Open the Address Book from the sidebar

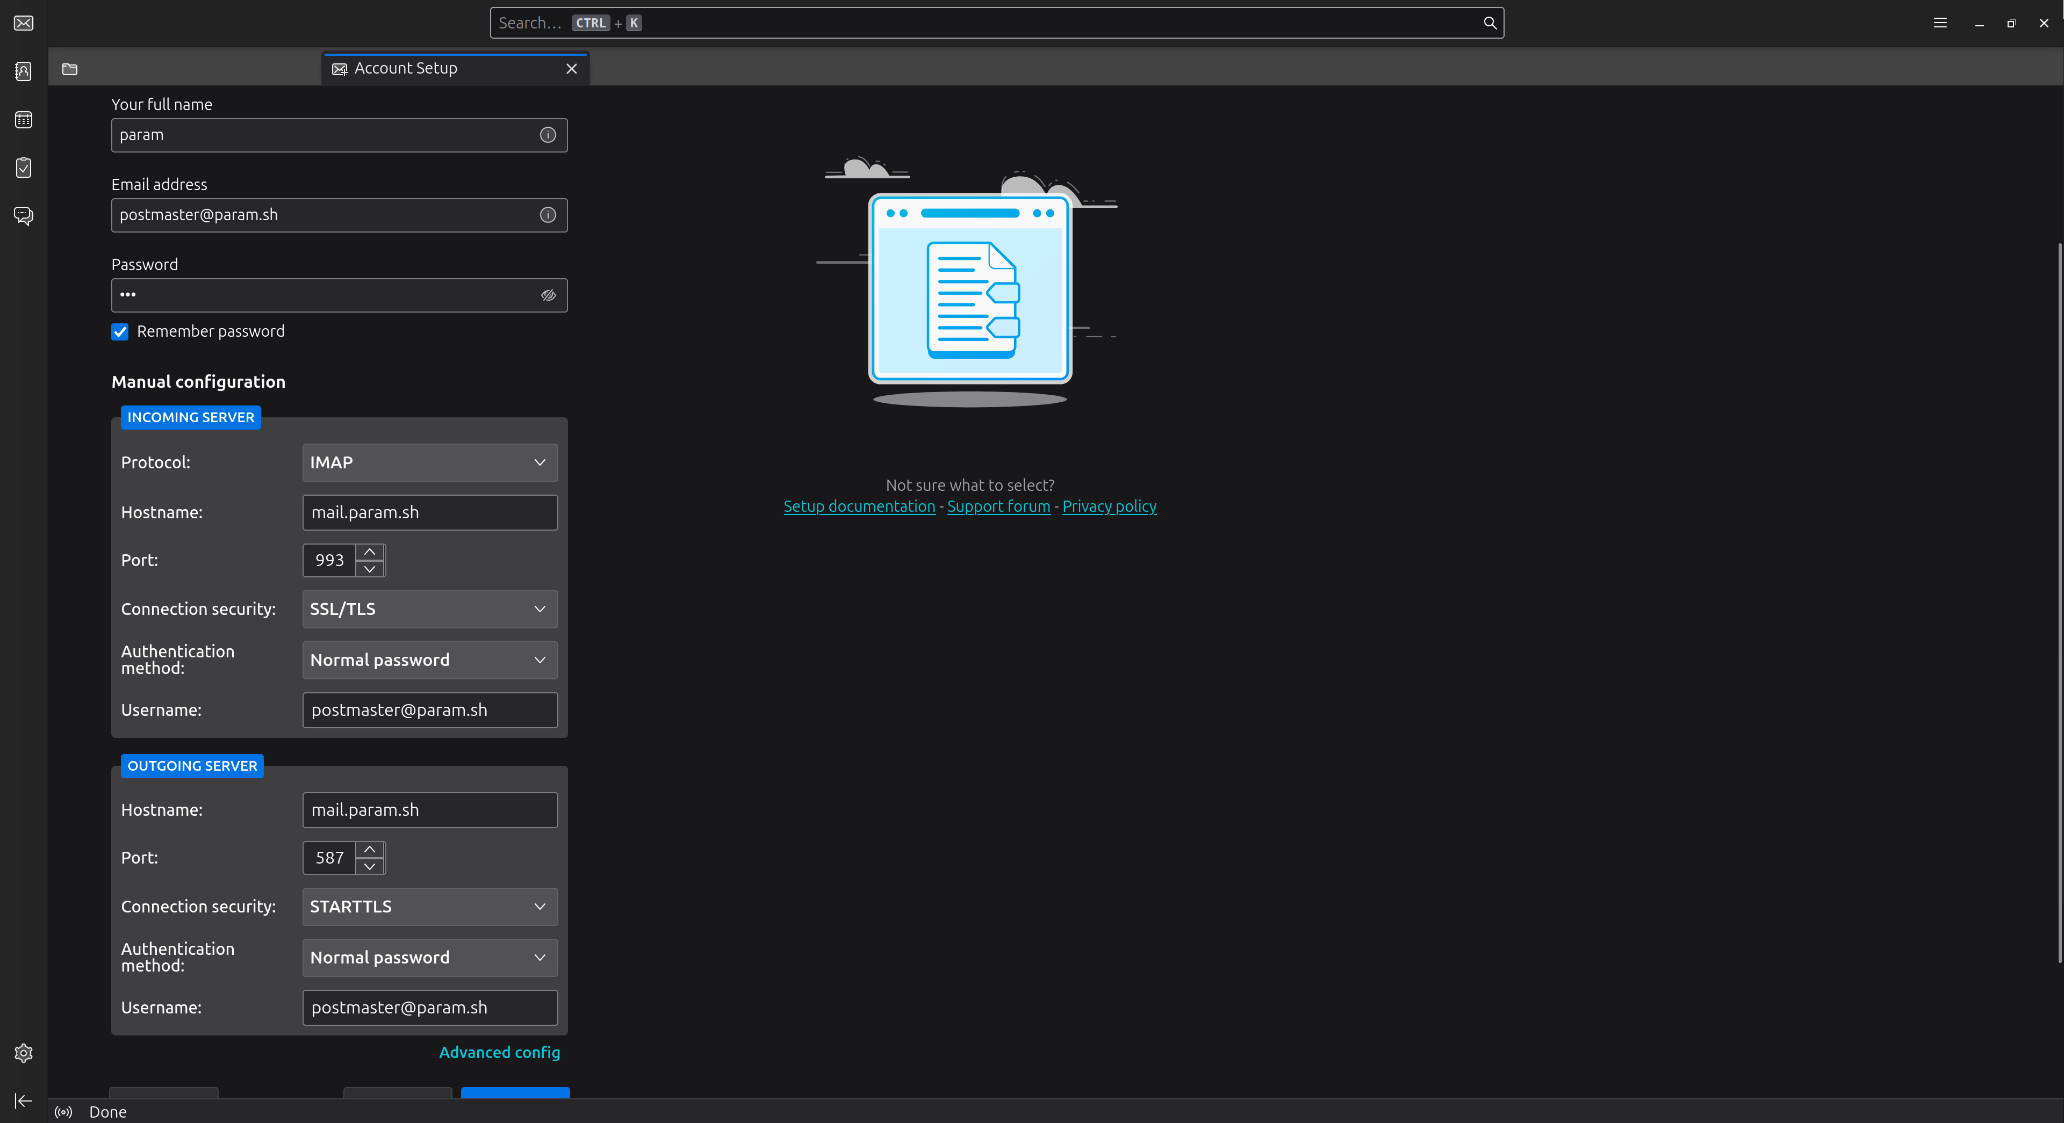[x=23, y=70]
